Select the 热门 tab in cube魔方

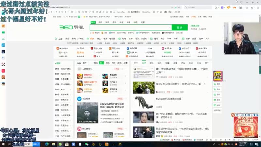[101, 63]
